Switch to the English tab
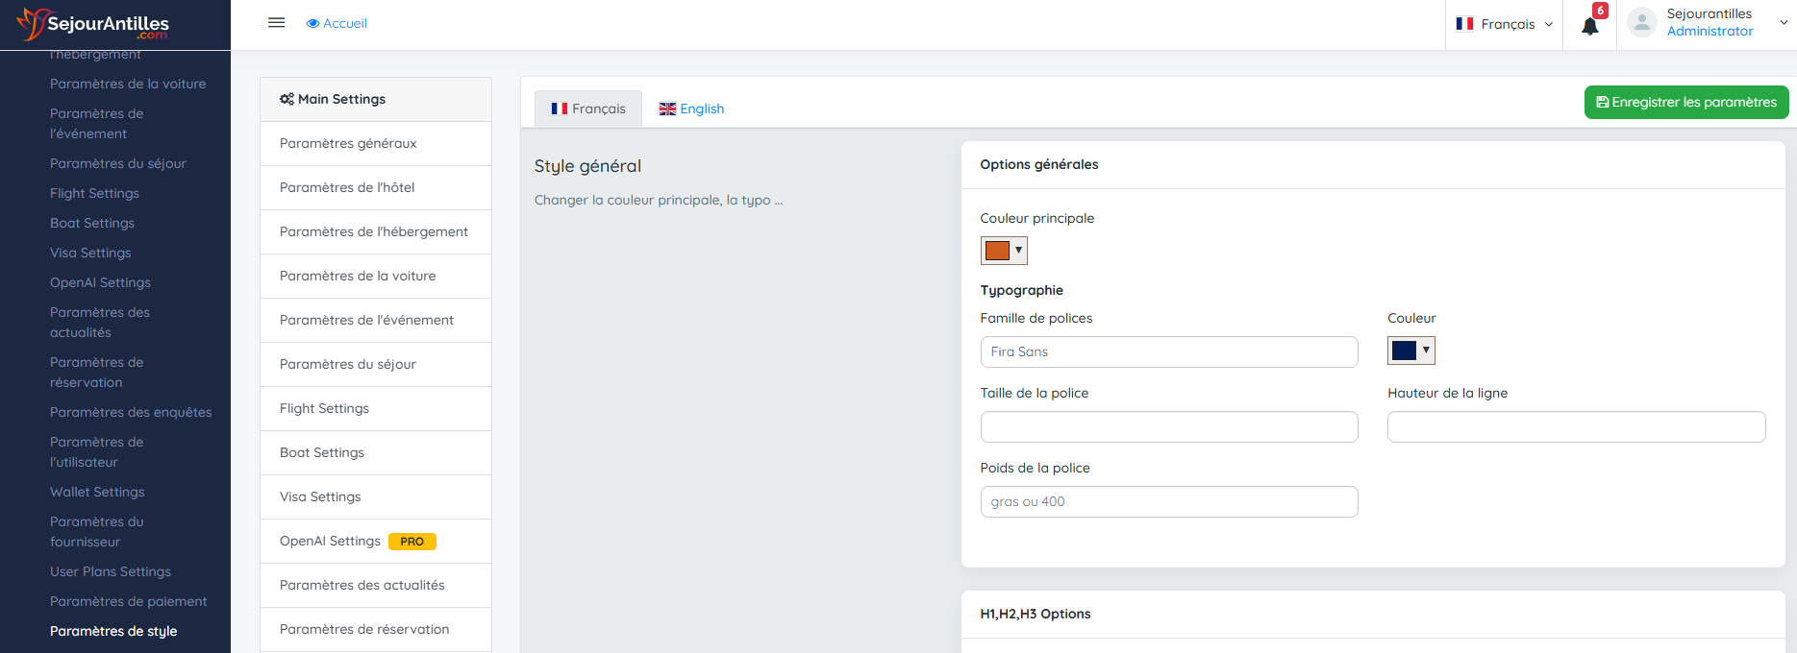The width and height of the screenshot is (1797, 653). click(x=691, y=109)
